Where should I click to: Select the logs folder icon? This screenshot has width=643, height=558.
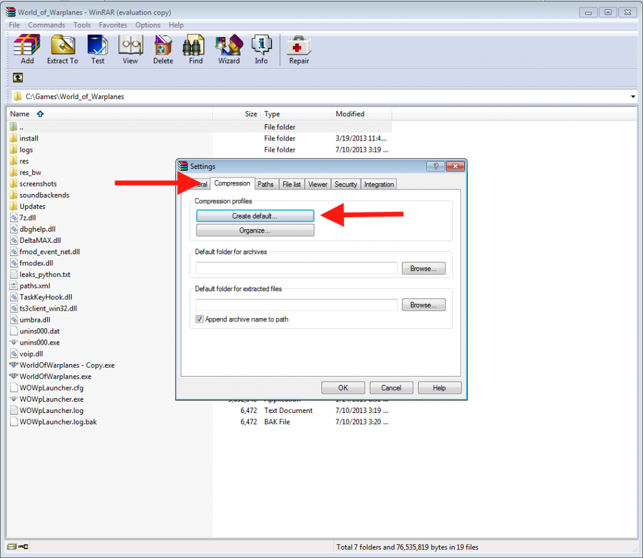(x=14, y=149)
